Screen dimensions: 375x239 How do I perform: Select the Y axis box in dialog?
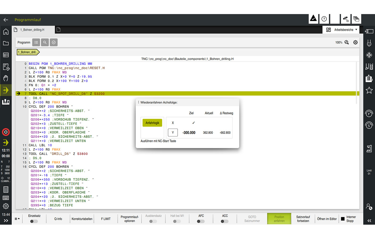(173, 133)
